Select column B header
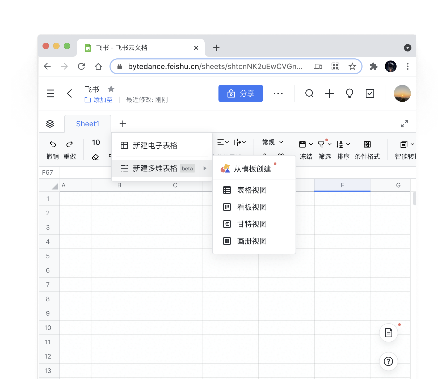 119,185
